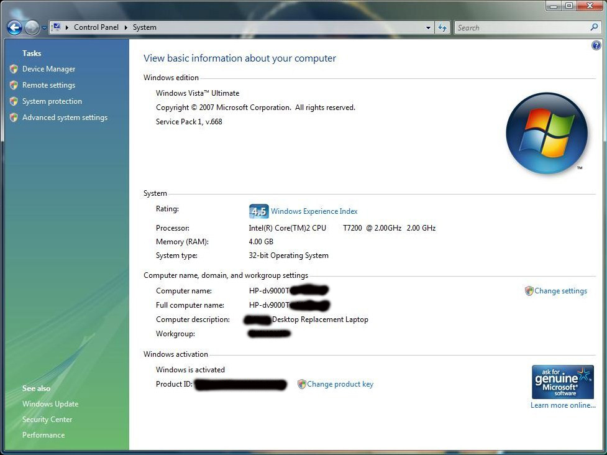
Task: Click the 4.5 rating badge icon
Action: tap(258, 211)
